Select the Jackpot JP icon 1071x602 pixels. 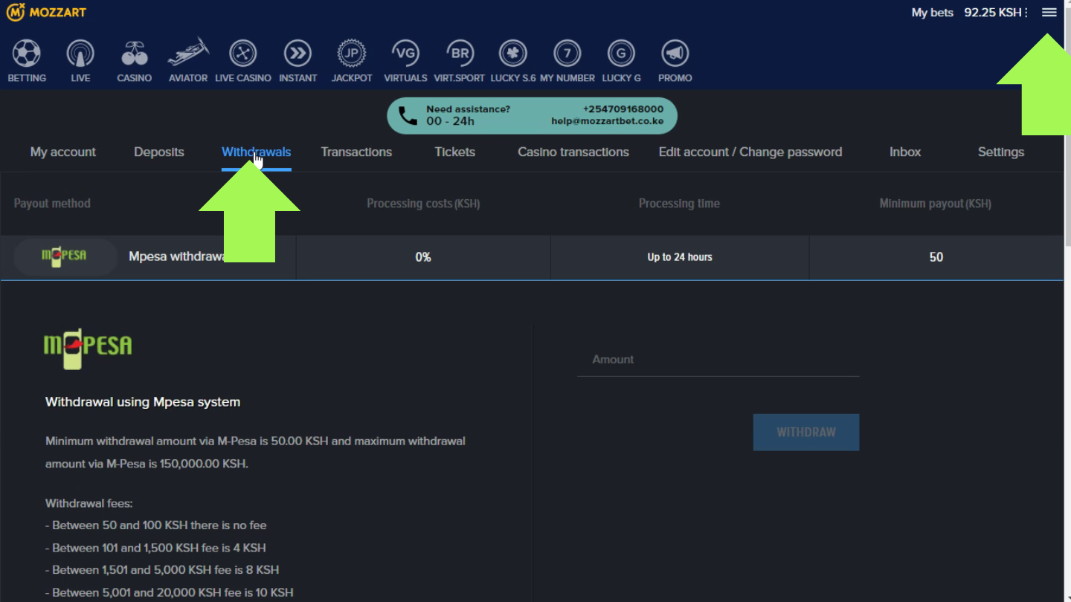click(351, 54)
